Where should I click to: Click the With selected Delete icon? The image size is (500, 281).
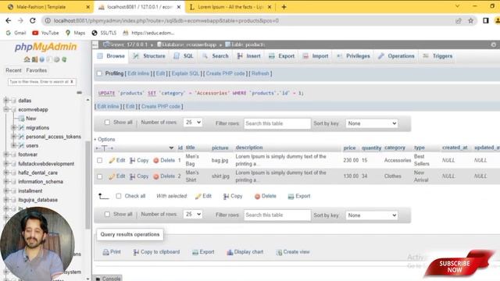tap(257, 196)
